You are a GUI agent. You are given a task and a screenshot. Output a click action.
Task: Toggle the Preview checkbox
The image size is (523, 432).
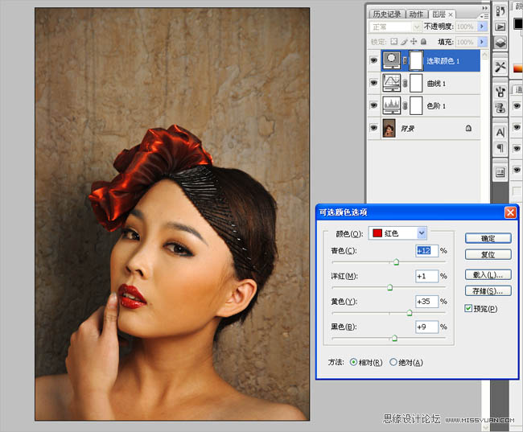tap(469, 309)
